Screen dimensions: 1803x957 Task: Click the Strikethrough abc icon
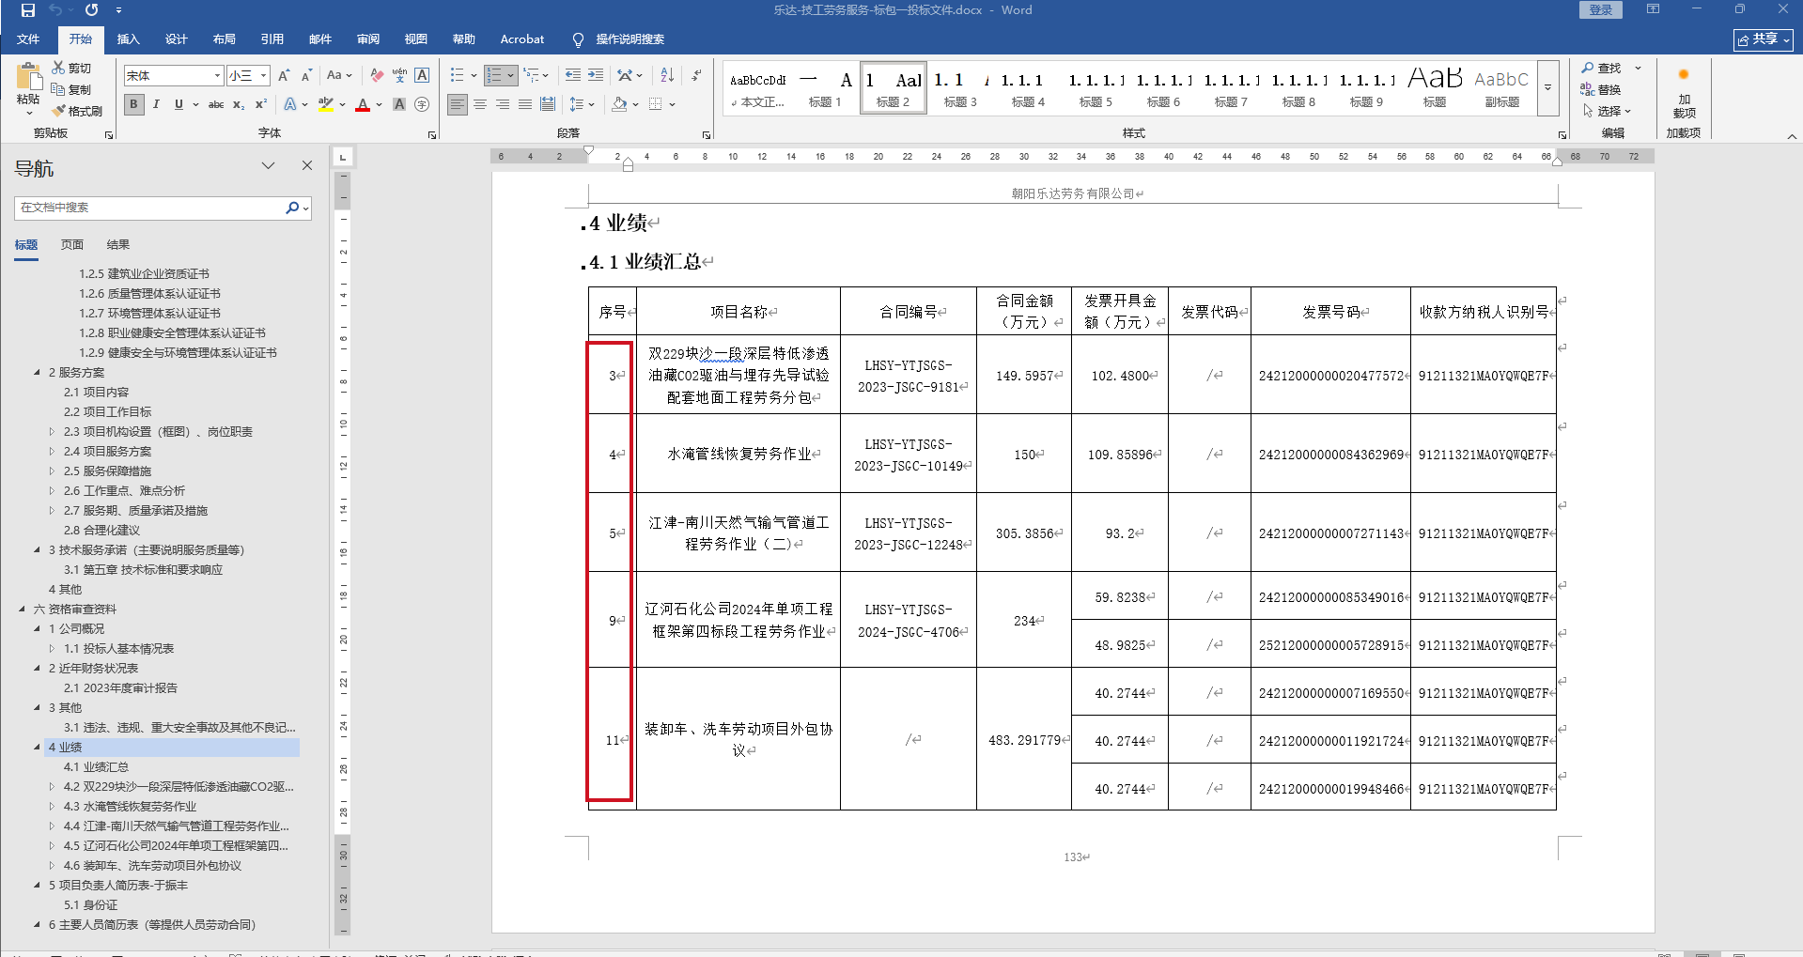click(216, 104)
